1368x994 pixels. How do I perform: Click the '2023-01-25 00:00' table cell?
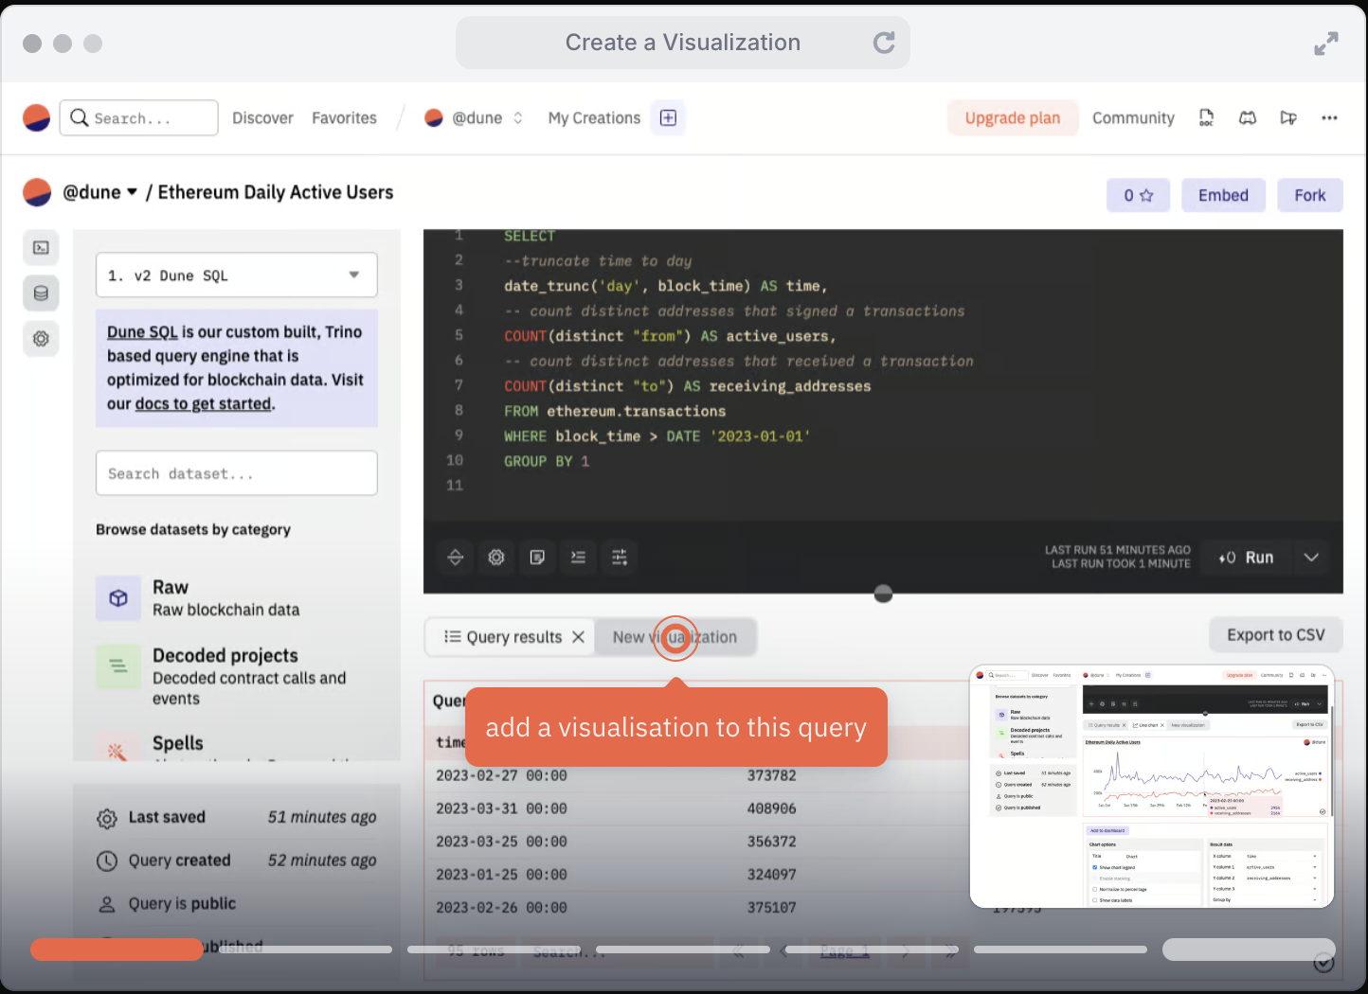(501, 875)
